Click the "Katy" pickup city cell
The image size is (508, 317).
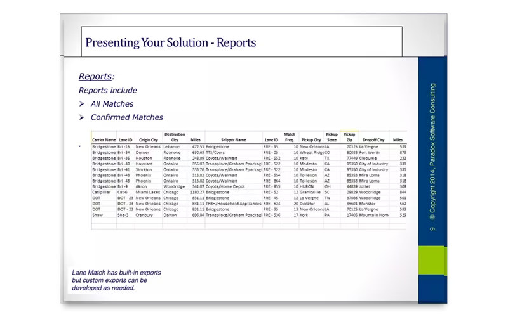pyautogui.click(x=304, y=158)
